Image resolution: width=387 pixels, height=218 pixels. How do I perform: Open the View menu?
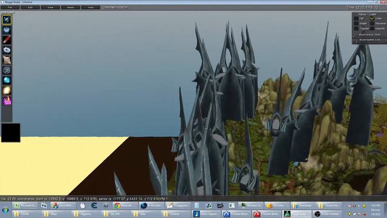tap(50, 7)
